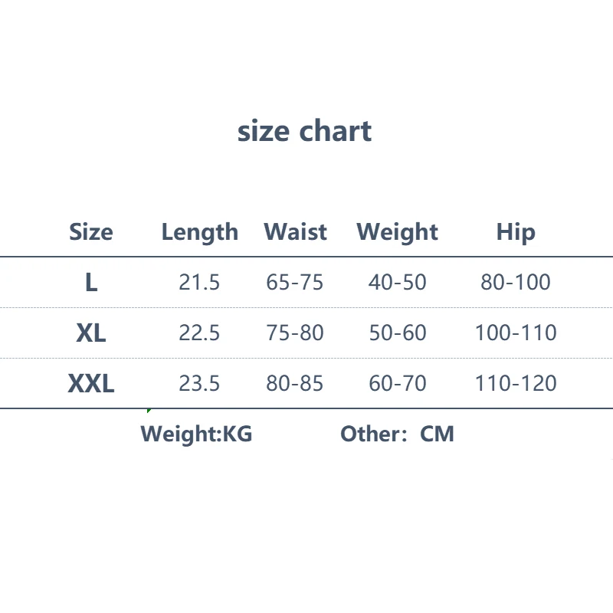
Task: Select the 110-120 hip value
Action: coord(516,383)
